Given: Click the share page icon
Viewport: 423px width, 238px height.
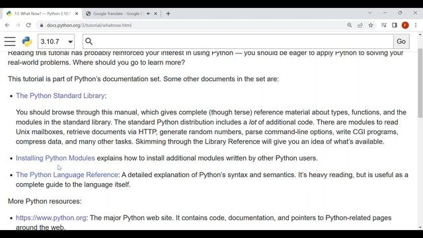Looking at the screenshot, I should pyautogui.click(x=360, y=25).
